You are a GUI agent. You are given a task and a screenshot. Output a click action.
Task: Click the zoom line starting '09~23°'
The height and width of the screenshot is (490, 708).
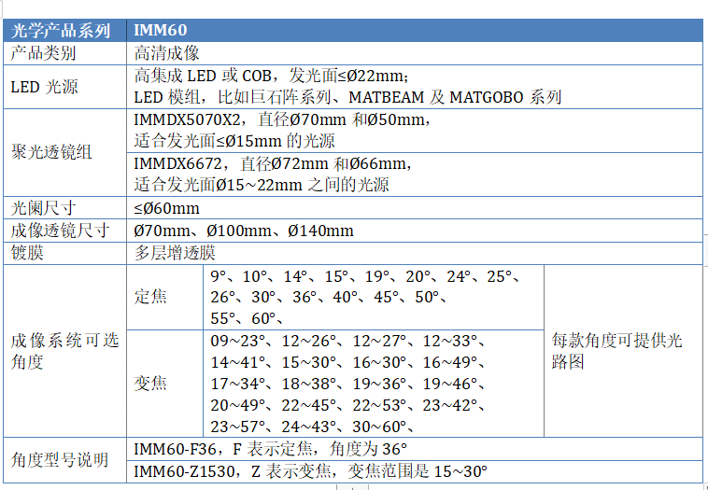[347, 341]
